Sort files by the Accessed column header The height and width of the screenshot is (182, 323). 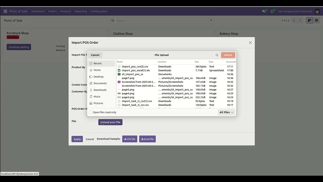click(x=231, y=62)
